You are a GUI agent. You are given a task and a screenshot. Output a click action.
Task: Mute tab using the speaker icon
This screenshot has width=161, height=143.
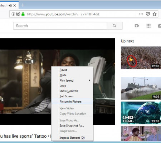[x=10, y=5]
